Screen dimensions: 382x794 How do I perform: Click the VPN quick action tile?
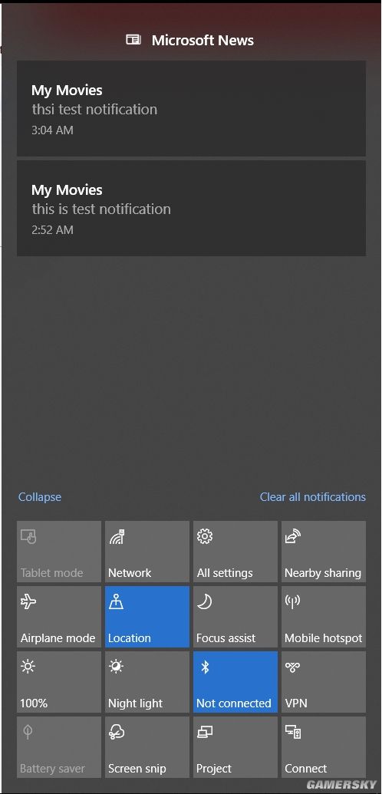(323, 682)
